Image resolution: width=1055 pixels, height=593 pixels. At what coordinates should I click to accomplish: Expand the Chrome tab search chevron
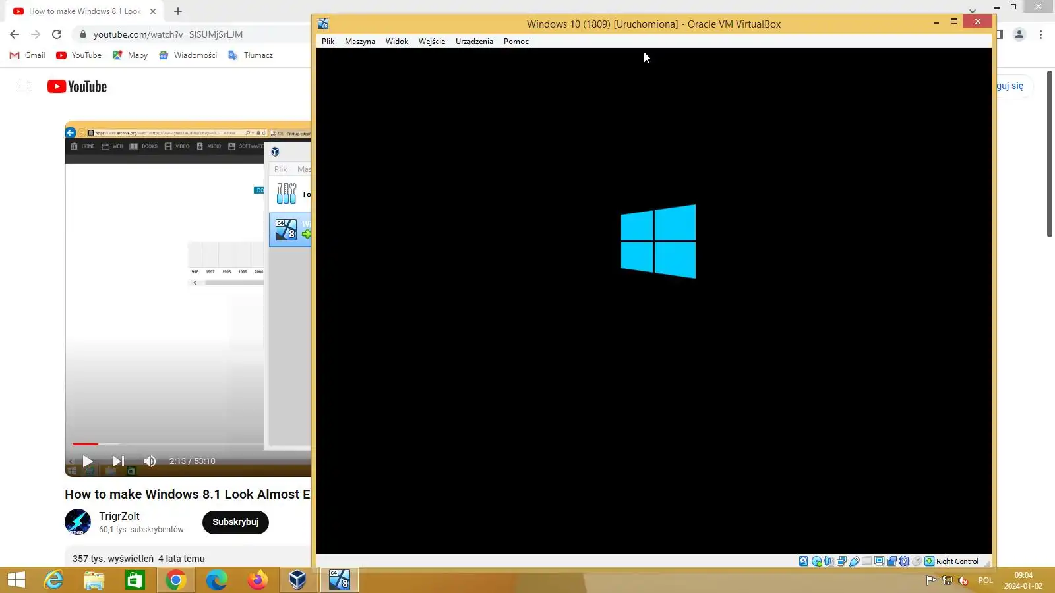click(x=973, y=11)
